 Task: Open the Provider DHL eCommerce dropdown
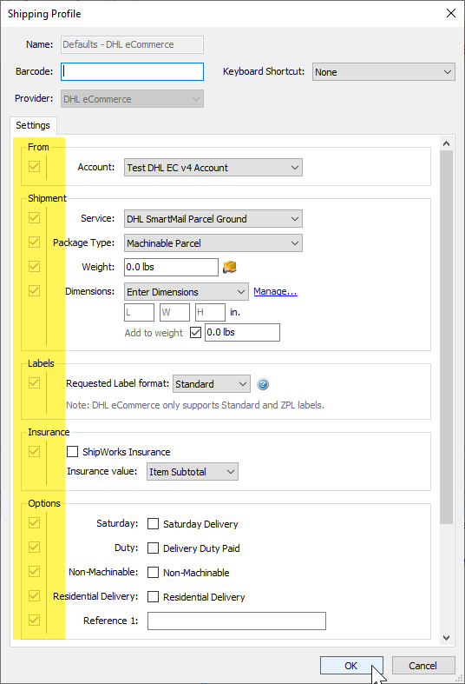(133, 99)
